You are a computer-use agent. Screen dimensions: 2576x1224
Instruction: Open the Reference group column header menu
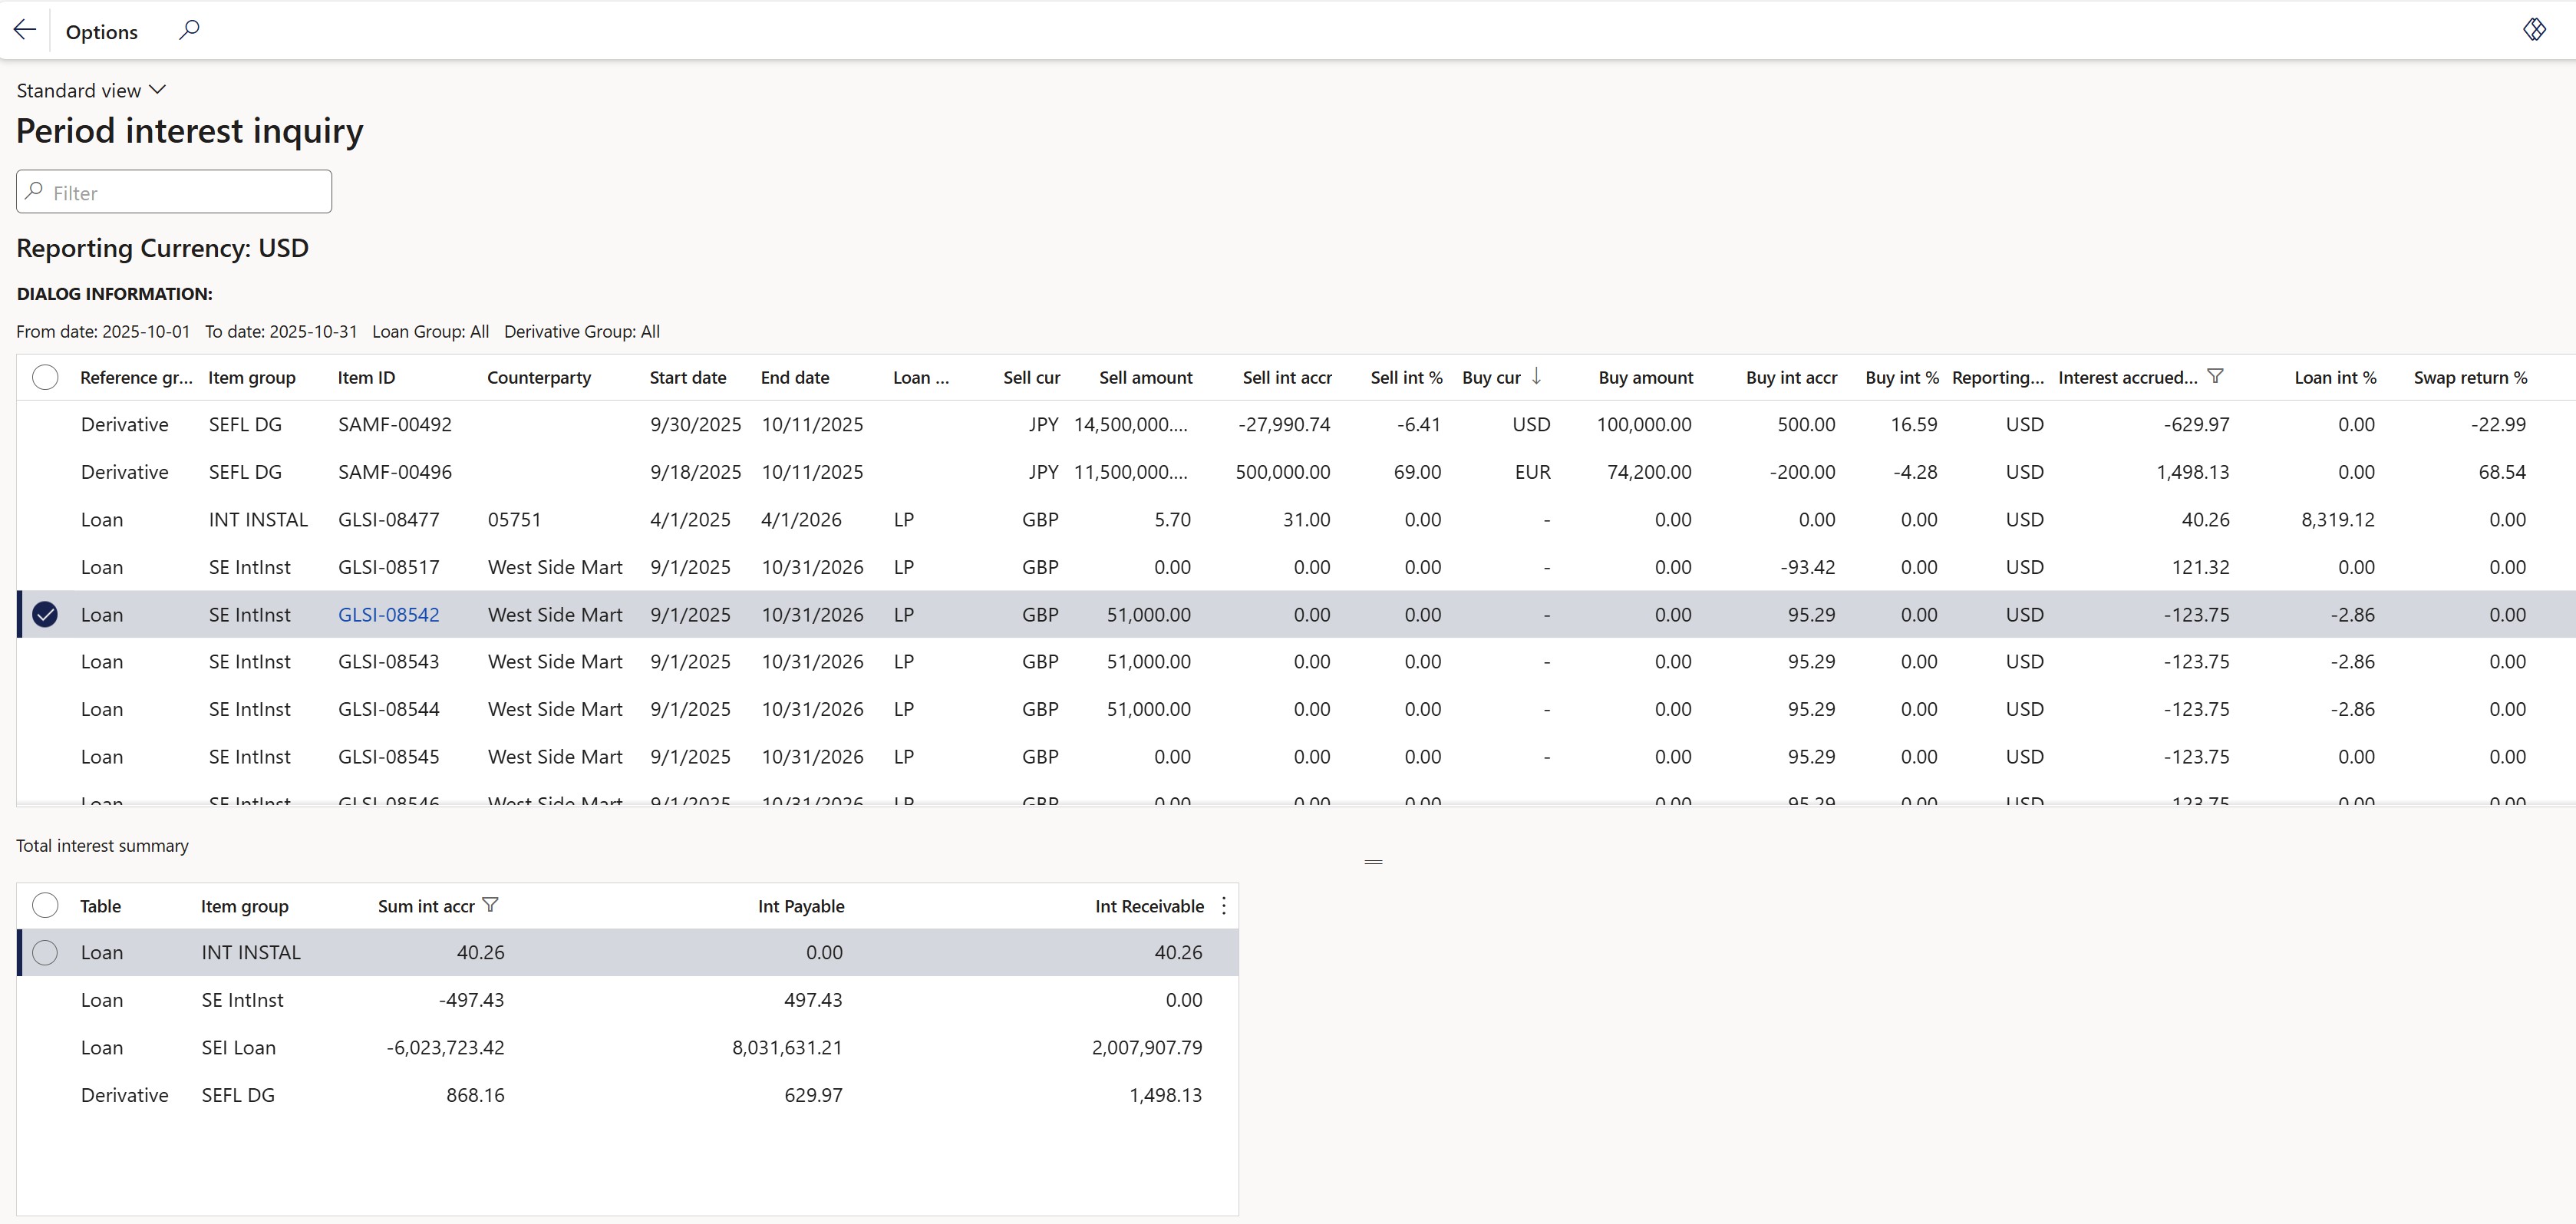136,377
